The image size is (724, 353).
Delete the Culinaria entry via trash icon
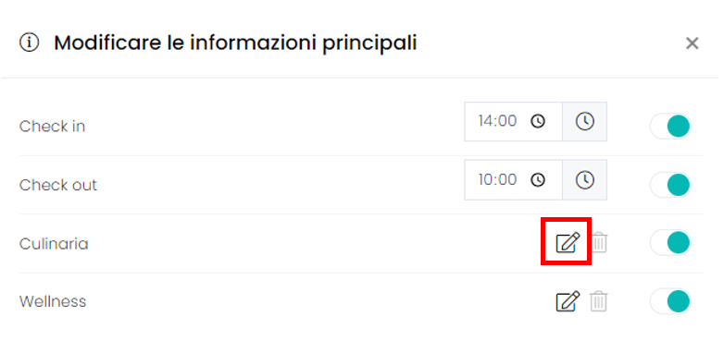pyautogui.click(x=599, y=242)
